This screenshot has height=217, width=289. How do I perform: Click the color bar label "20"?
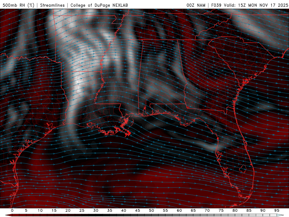pyautogui.click(x=68, y=210)
